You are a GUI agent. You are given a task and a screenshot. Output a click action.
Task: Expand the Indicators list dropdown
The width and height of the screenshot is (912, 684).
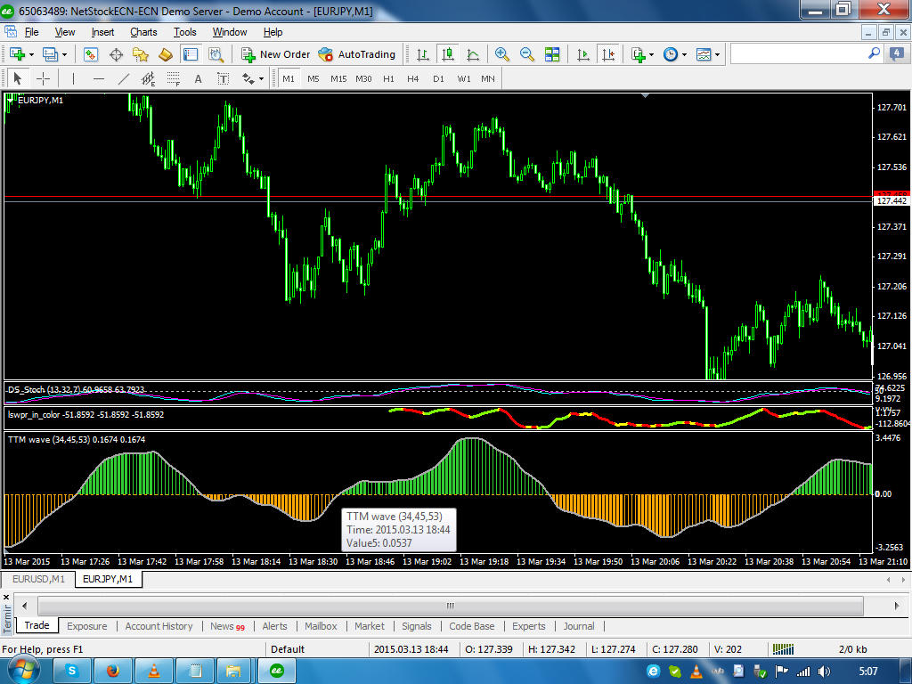[x=643, y=54]
